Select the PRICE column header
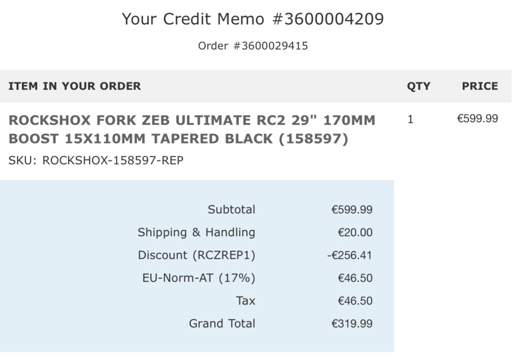The image size is (514, 358). [479, 86]
